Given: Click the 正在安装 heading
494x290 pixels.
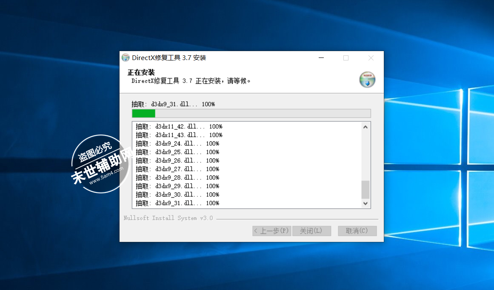Looking at the screenshot, I should (141, 72).
